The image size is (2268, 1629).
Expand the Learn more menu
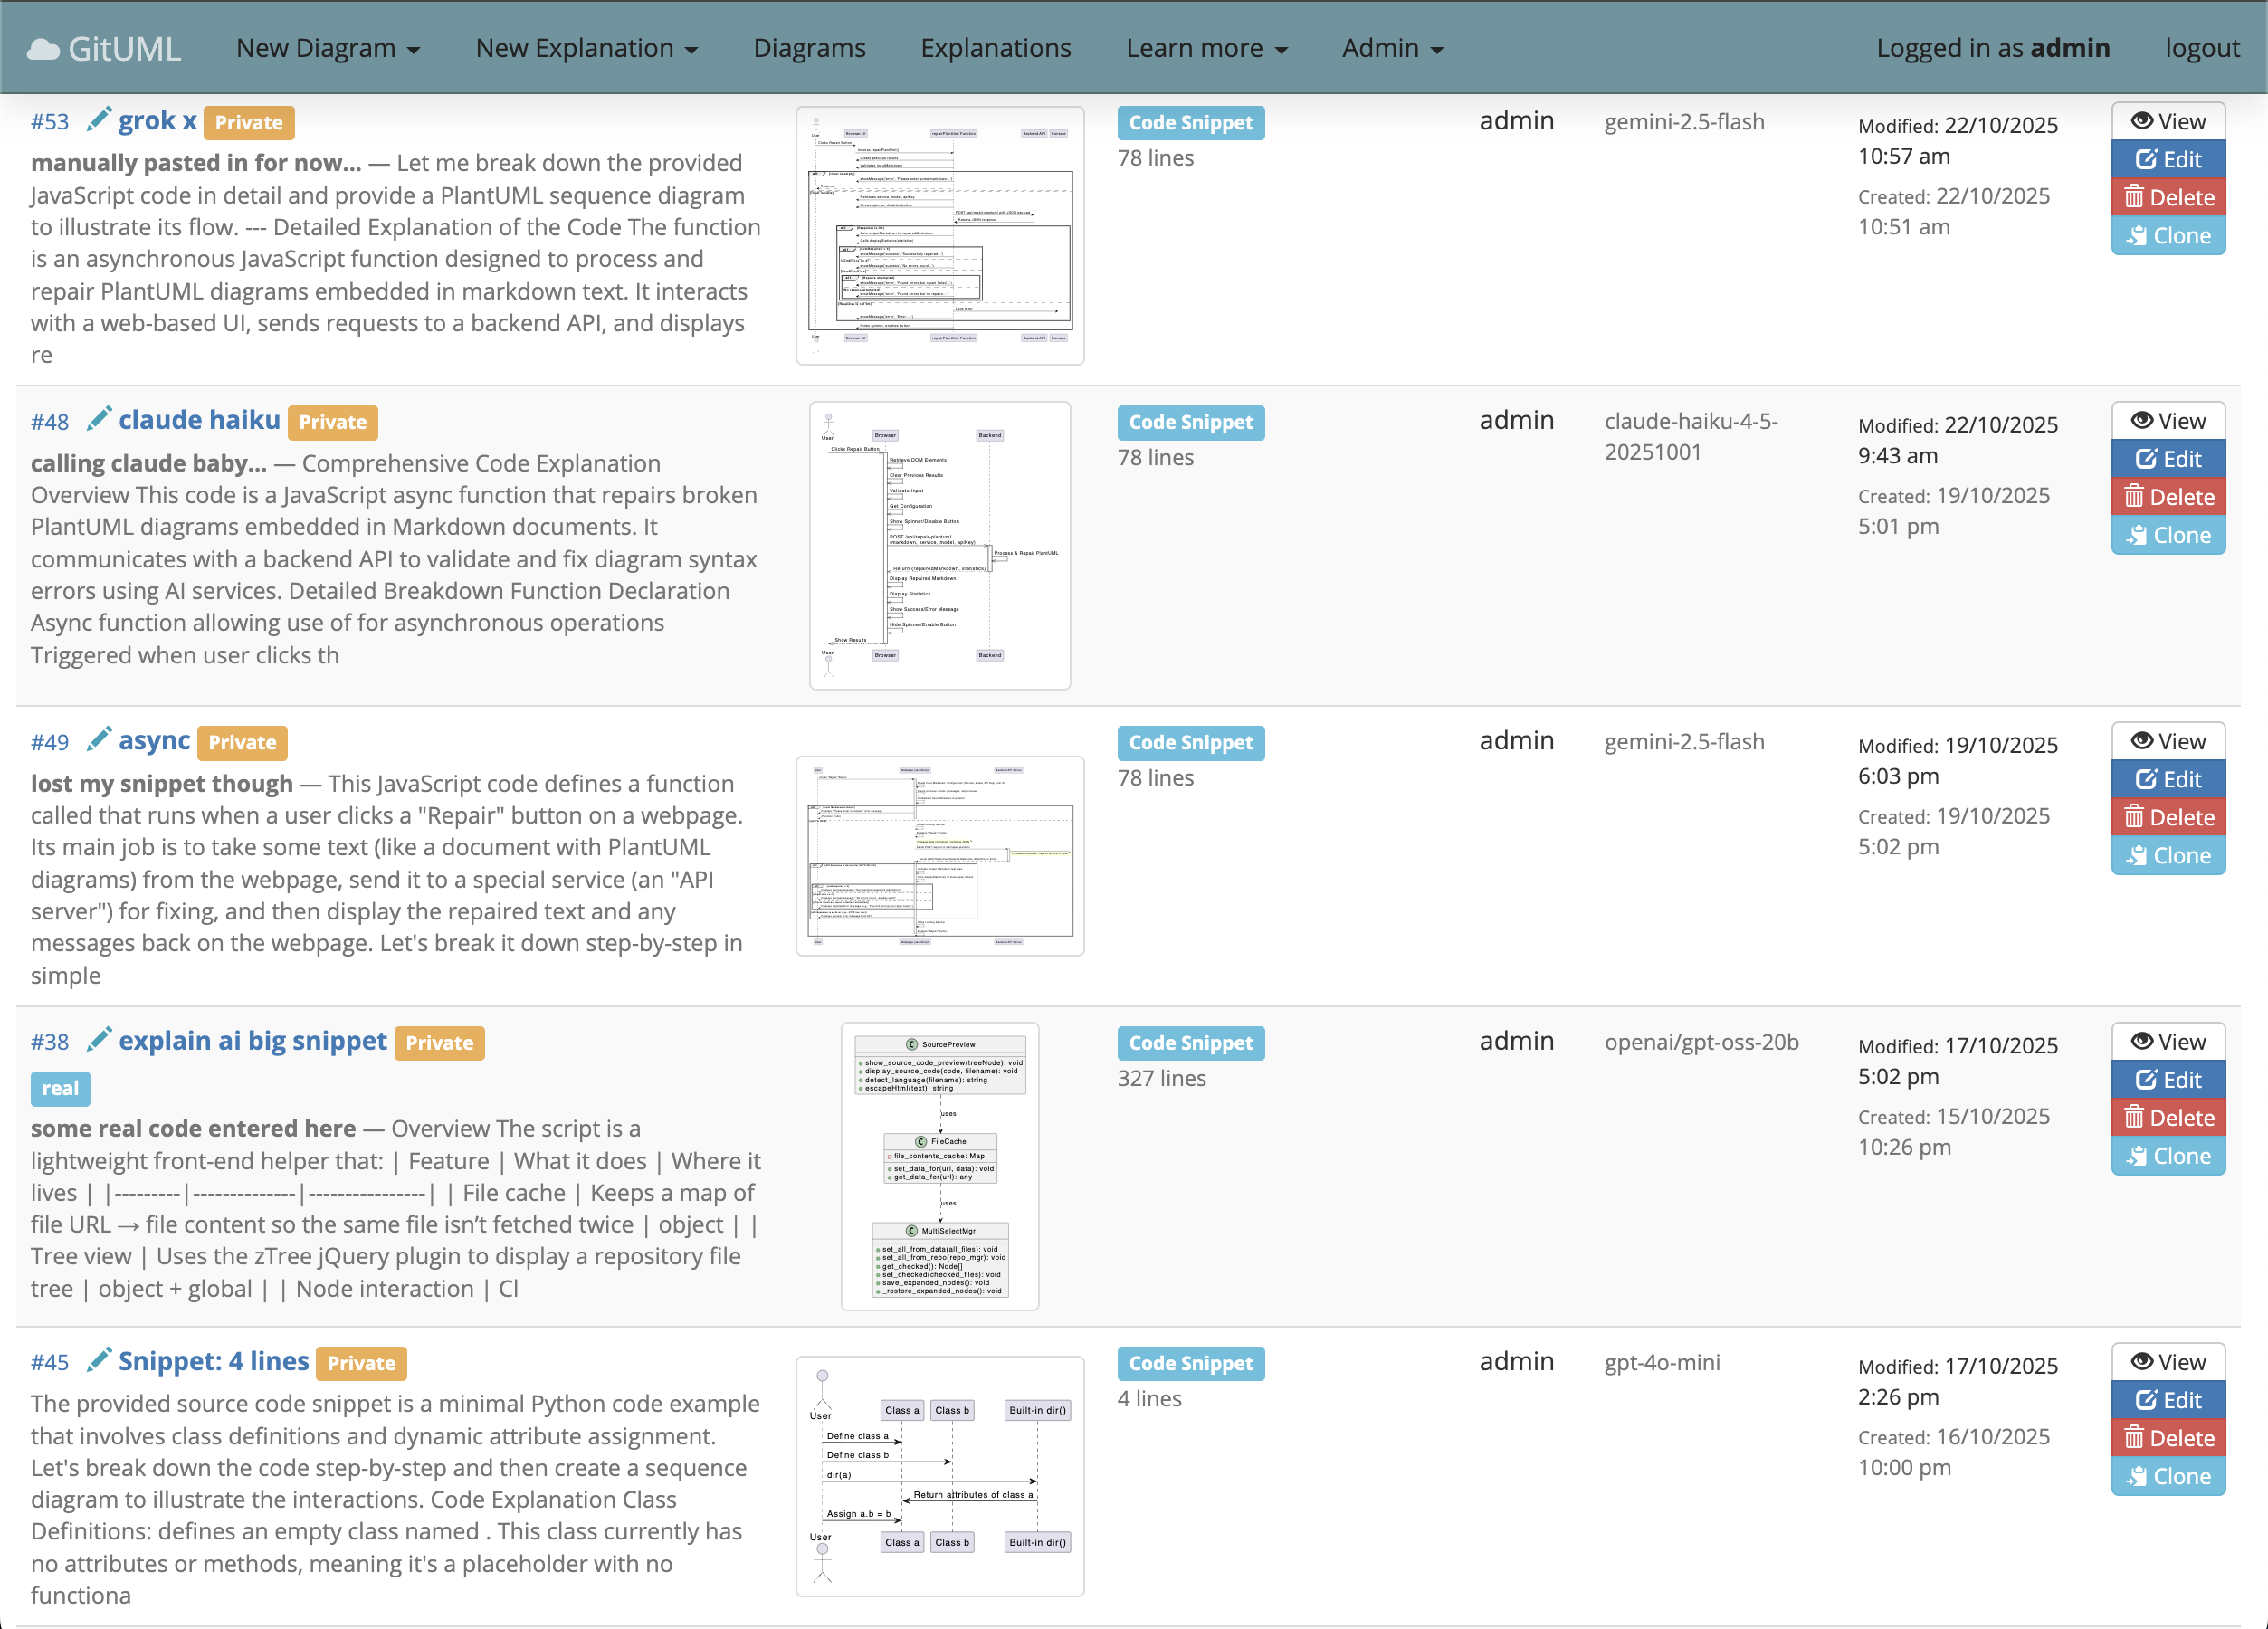coord(1206,48)
